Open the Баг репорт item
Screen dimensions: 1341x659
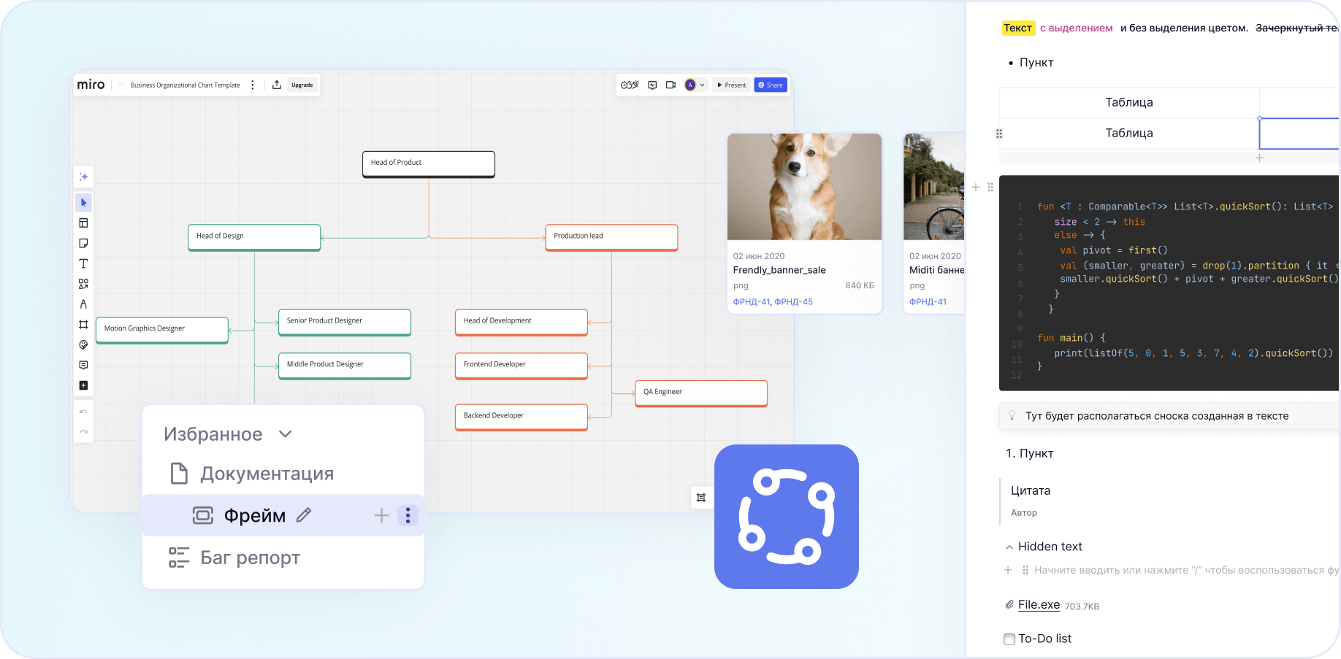tap(234, 558)
